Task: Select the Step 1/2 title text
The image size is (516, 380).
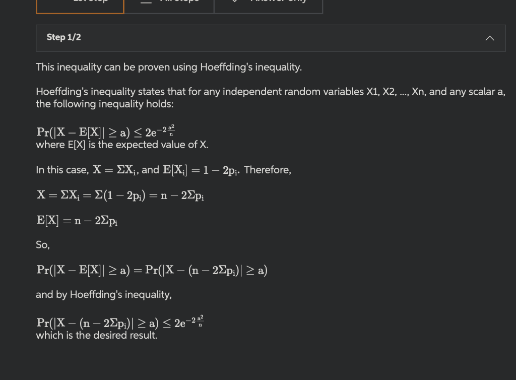Action: tap(63, 37)
